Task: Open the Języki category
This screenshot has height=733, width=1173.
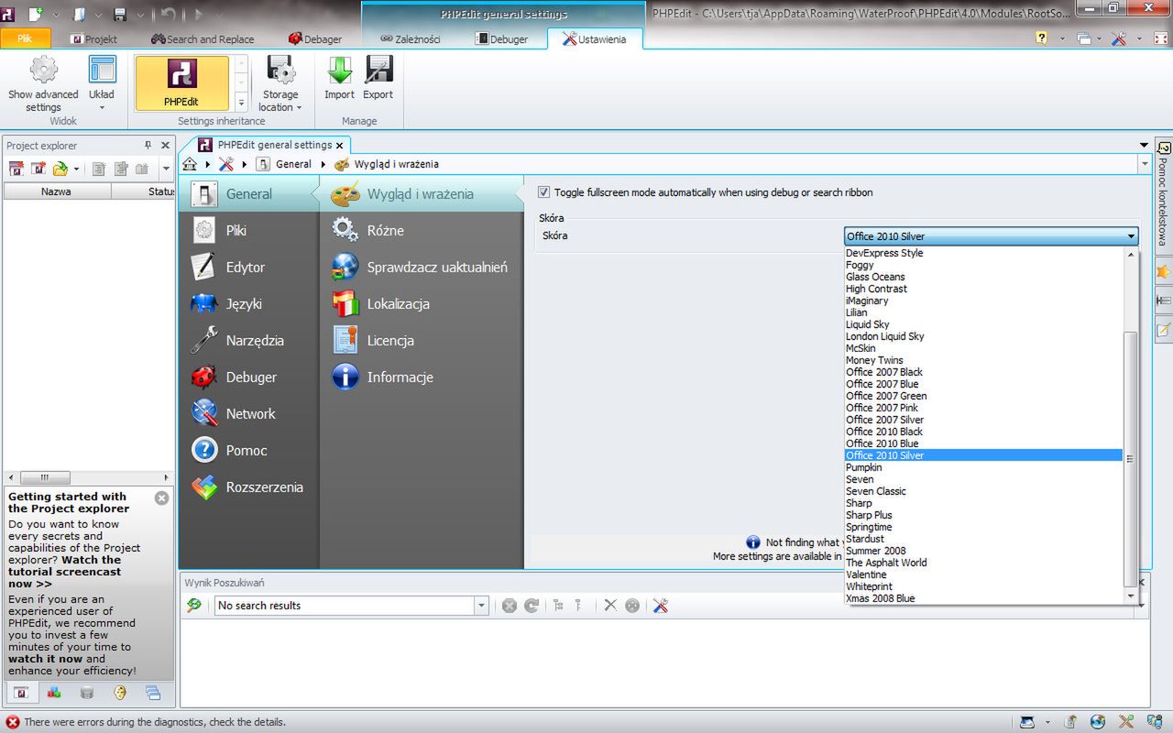Action: pos(248,303)
